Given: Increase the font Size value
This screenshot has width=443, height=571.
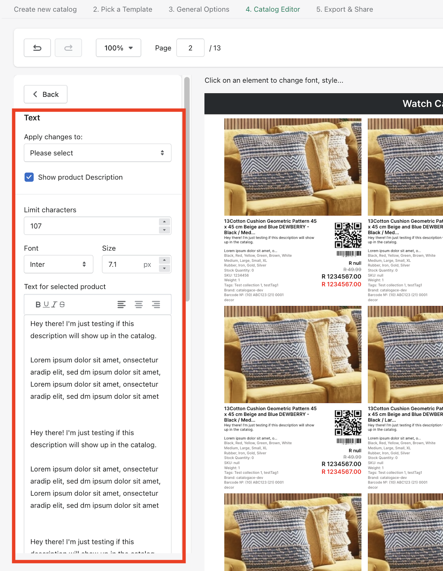Looking at the screenshot, I should (x=164, y=260).
